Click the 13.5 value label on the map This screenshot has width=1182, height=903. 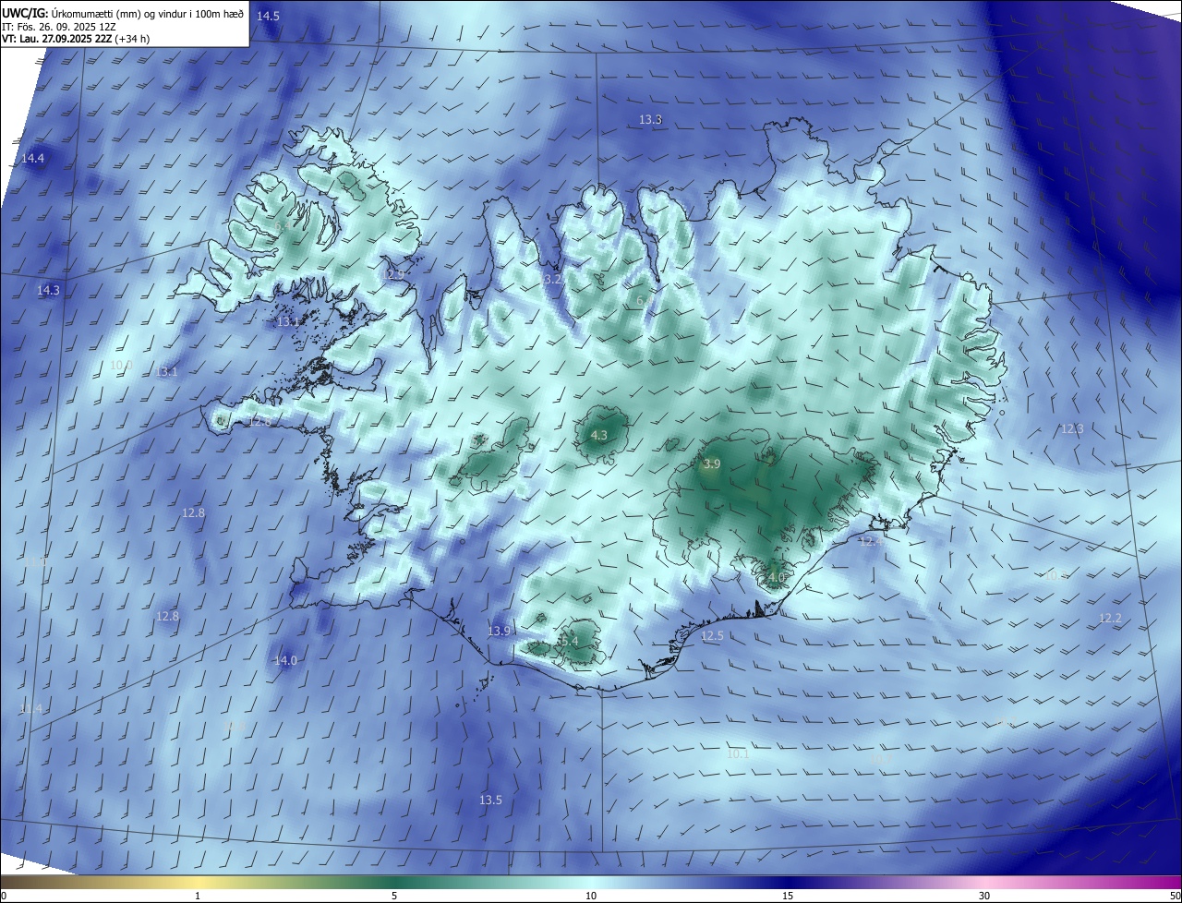tap(490, 800)
